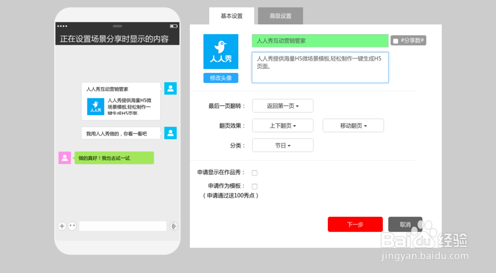Click the voice icon in chat bar
This screenshot has height=273, width=496.
(174, 226)
